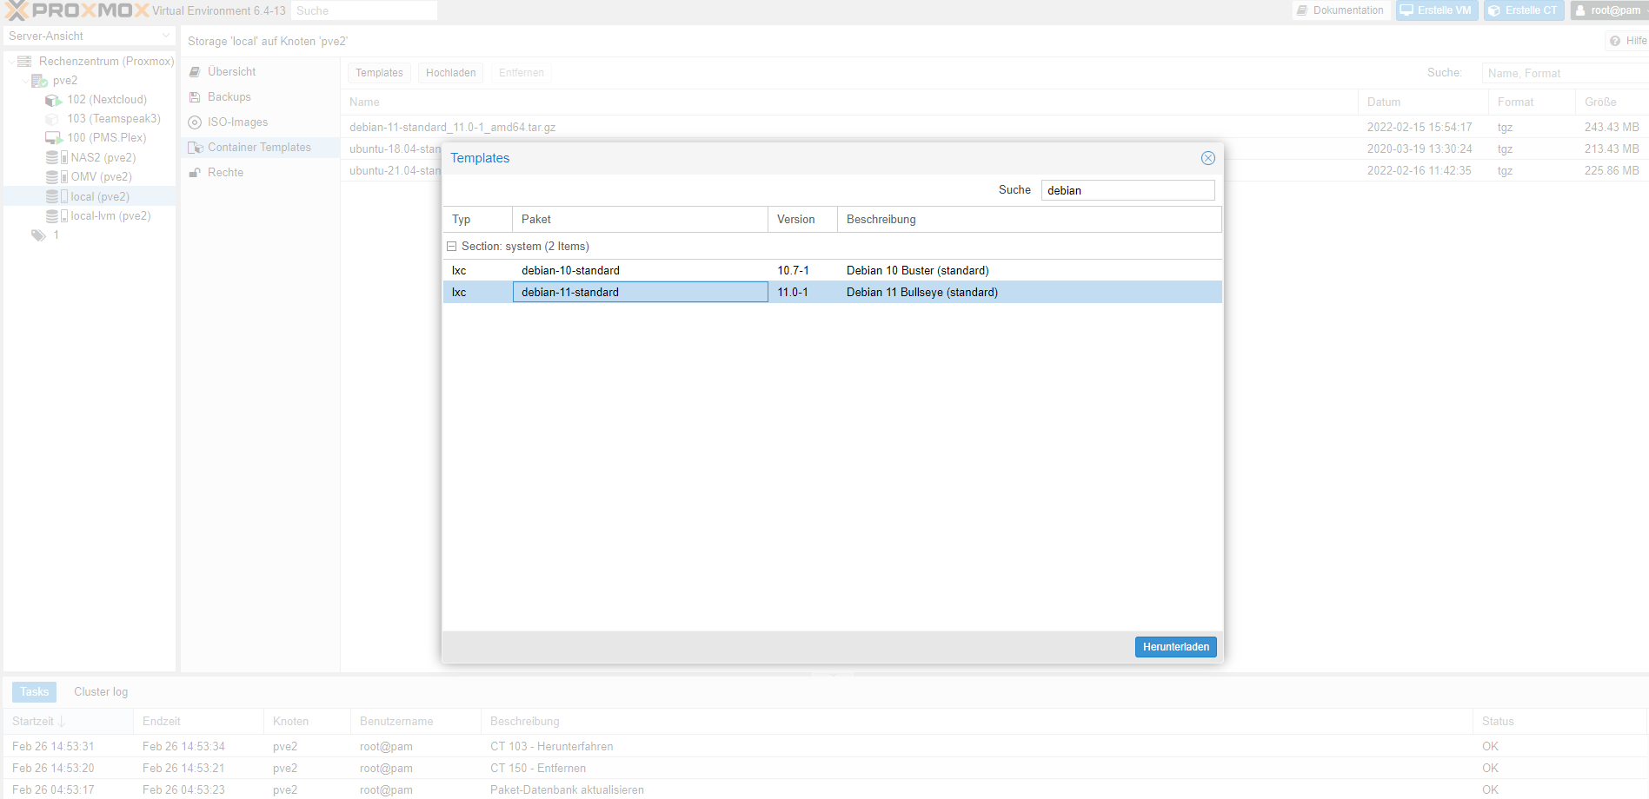Image resolution: width=1649 pixels, height=799 pixels.
Task: Sort dialog by Beschreibung column
Action: 1029,219
